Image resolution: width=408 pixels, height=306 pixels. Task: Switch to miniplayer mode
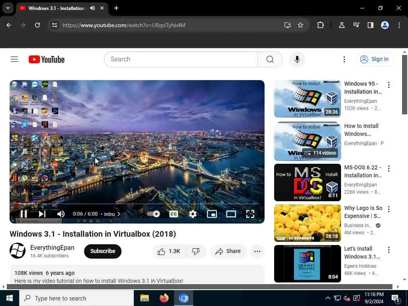212,214
